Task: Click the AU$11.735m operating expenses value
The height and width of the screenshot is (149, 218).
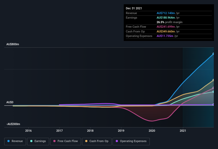Action: click(165, 36)
